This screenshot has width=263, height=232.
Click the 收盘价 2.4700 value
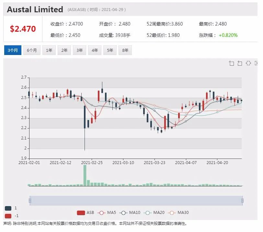(76, 24)
